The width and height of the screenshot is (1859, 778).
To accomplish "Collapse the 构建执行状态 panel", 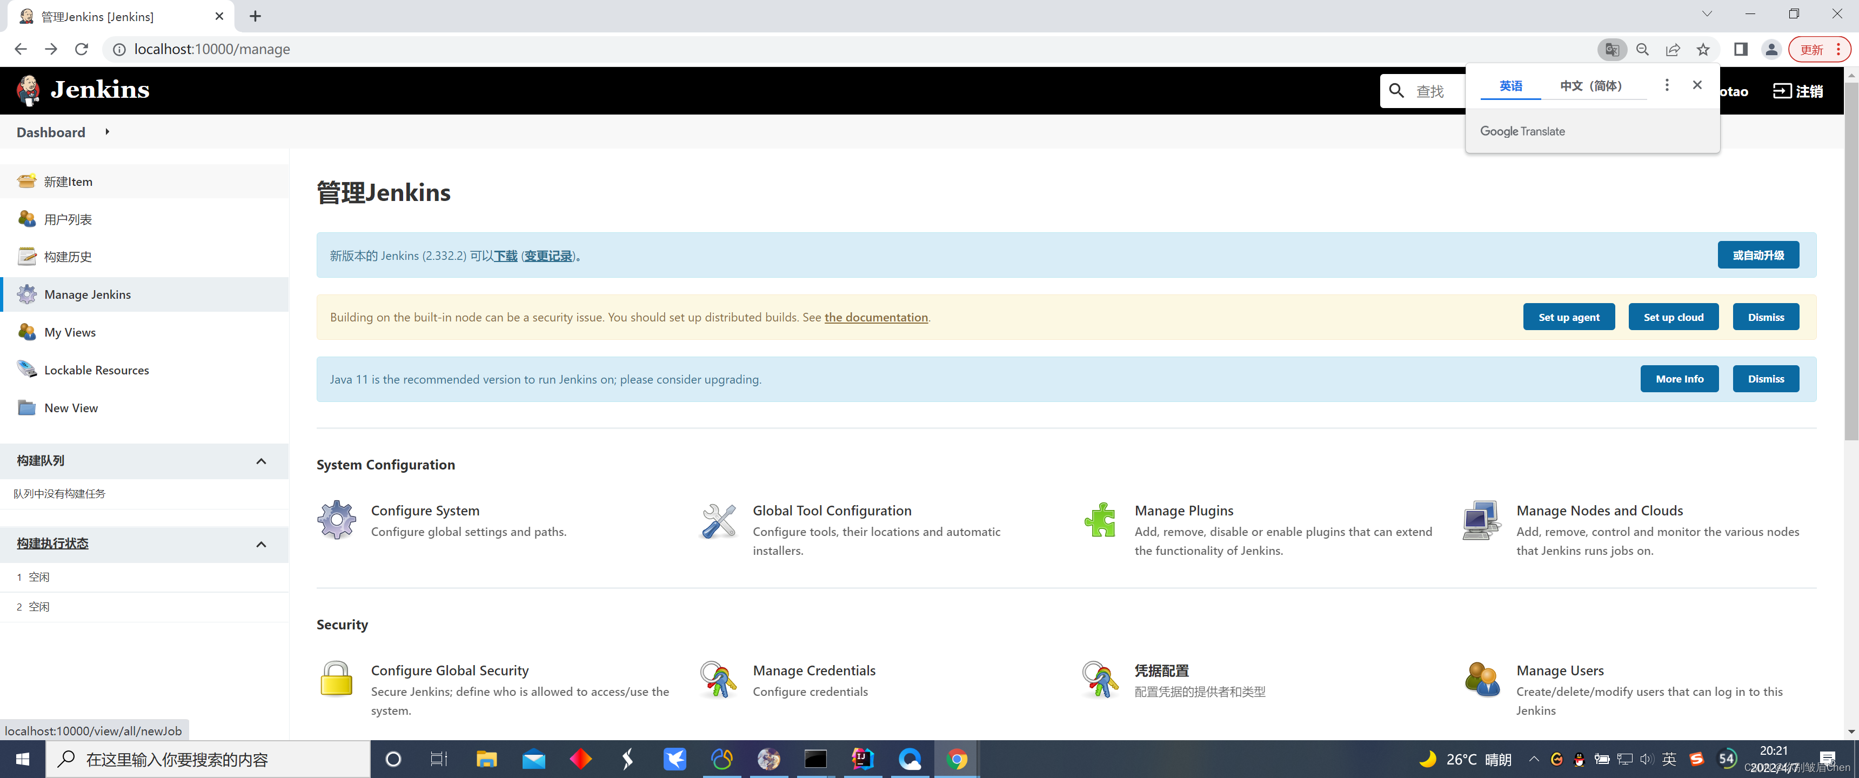I will [261, 544].
